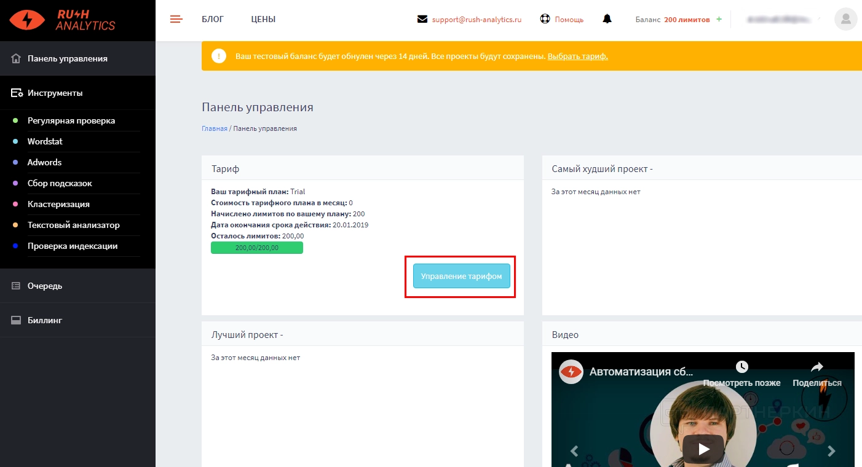The width and height of the screenshot is (862, 467).
Task: Click the video title Автоматизация сб...
Action: pyautogui.click(x=641, y=372)
